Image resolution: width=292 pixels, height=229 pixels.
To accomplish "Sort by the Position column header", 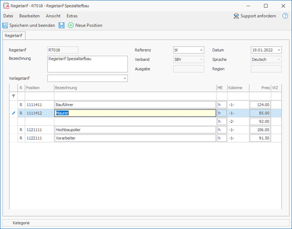I will 39,88.
